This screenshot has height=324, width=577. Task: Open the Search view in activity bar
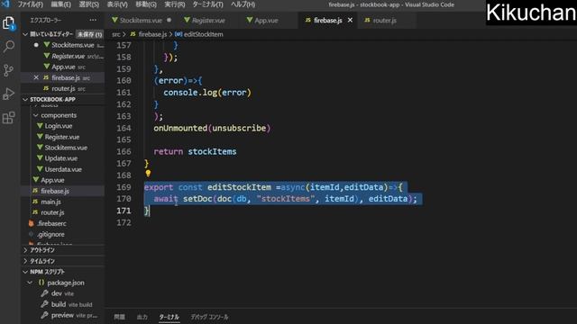tap(8, 46)
